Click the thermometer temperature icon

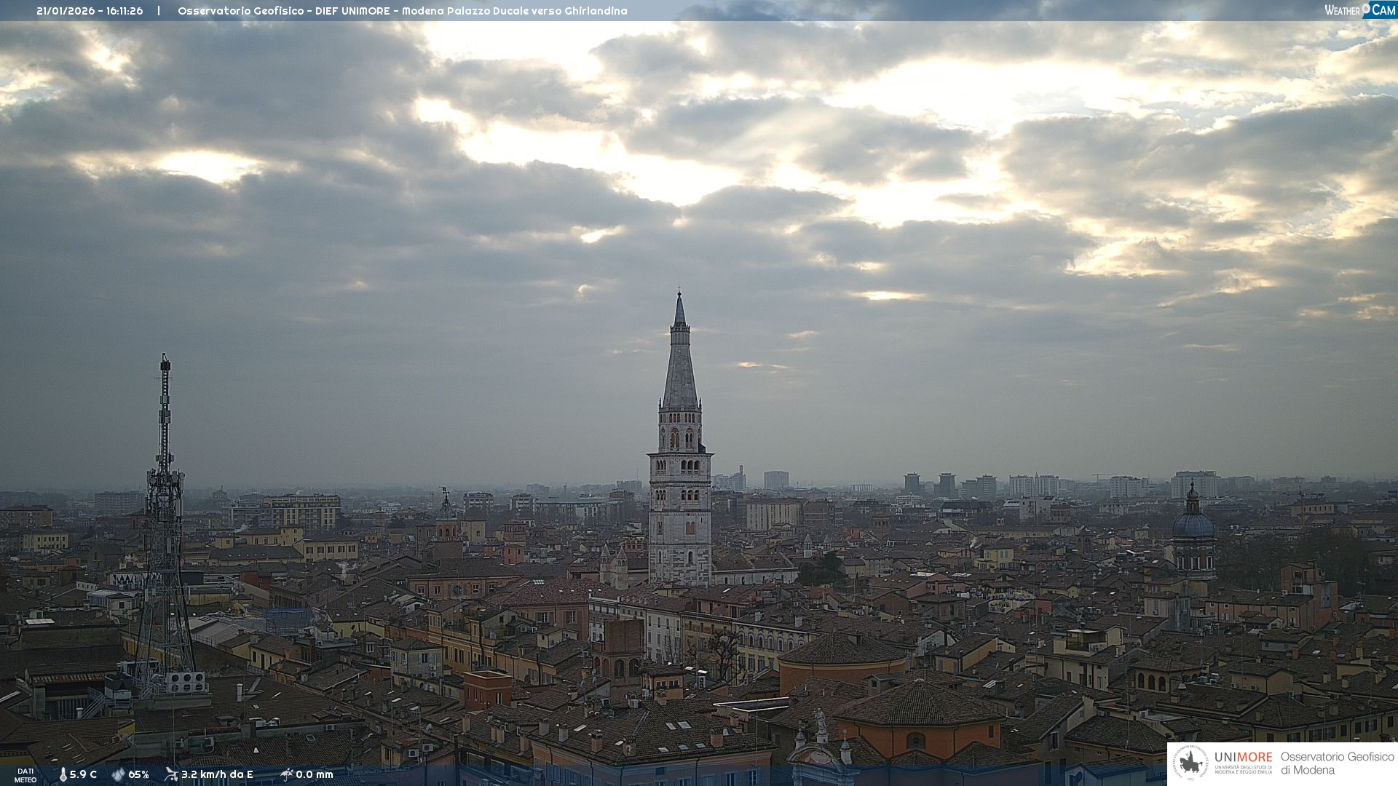click(63, 775)
